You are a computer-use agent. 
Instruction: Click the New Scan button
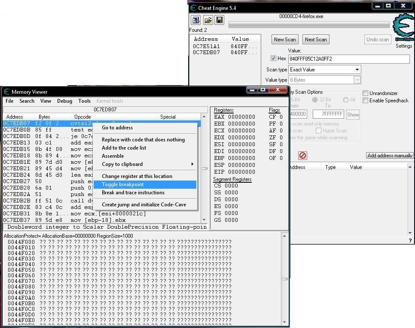click(285, 40)
